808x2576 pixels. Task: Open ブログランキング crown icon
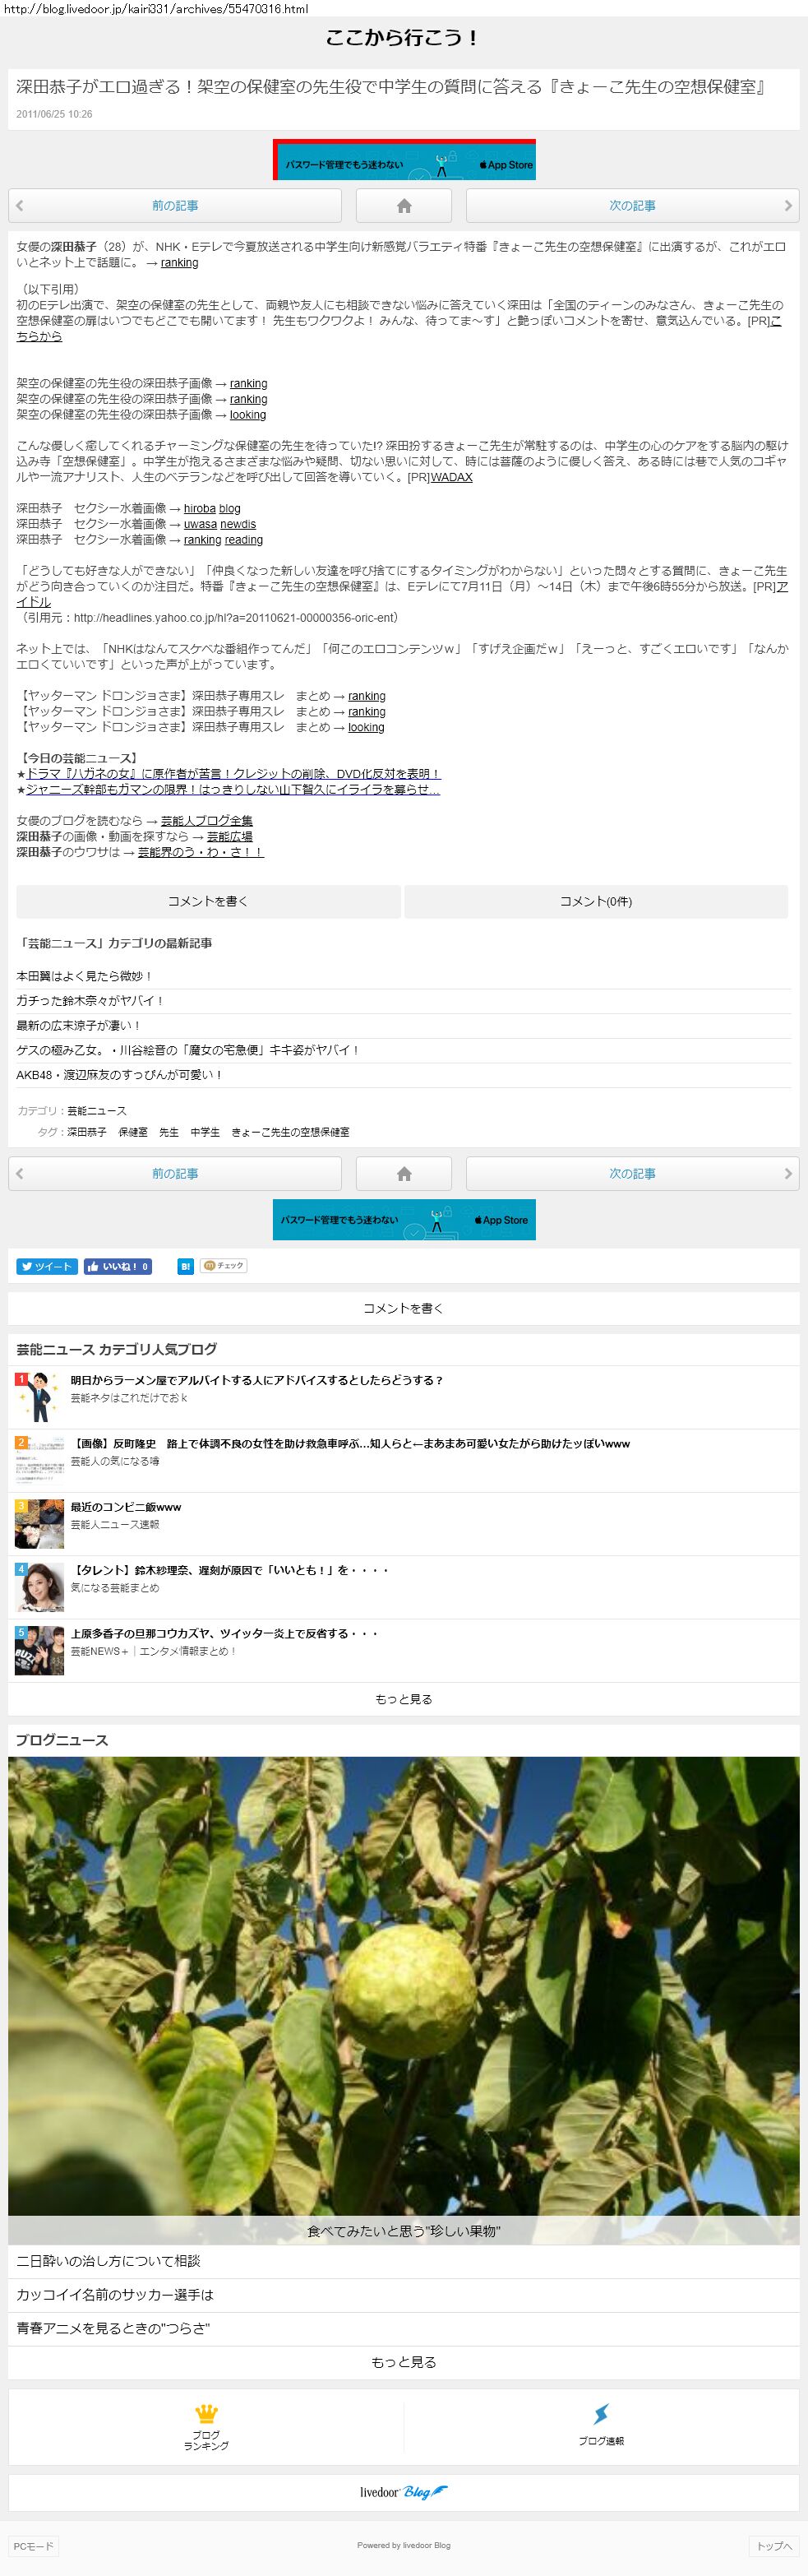pyautogui.click(x=206, y=2426)
